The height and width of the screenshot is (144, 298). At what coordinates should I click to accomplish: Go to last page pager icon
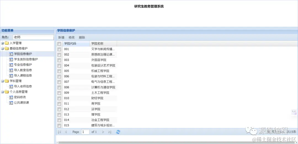[110, 132]
